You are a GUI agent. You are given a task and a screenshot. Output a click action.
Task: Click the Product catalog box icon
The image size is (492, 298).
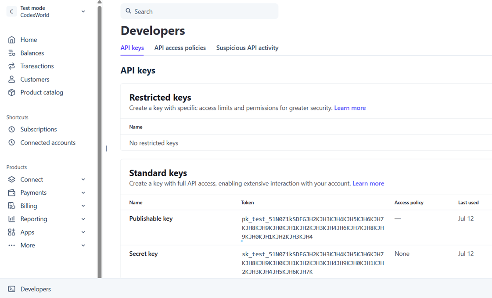tap(11, 92)
